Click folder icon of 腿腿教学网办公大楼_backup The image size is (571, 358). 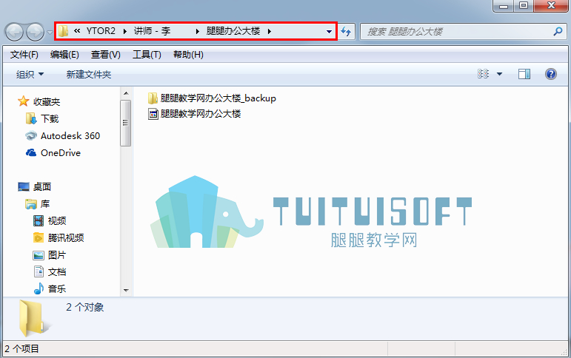153,98
